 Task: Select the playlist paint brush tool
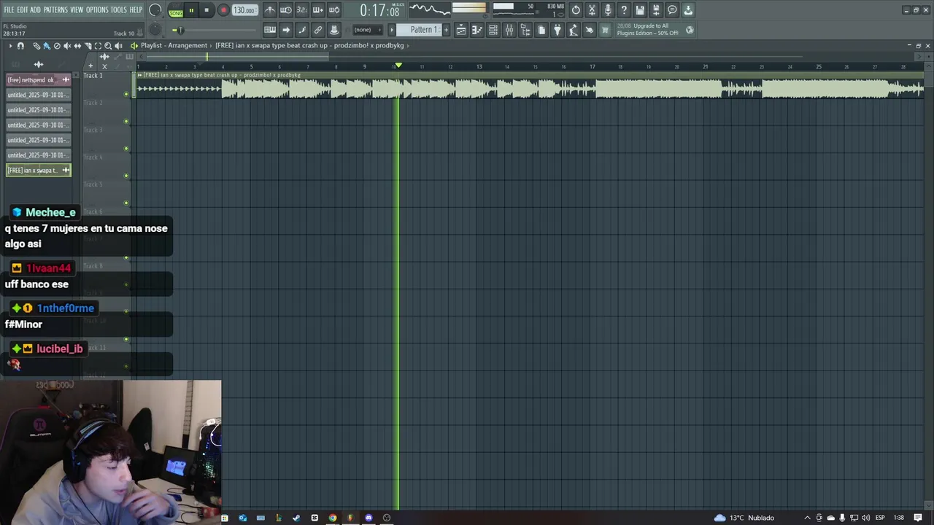coord(47,46)
